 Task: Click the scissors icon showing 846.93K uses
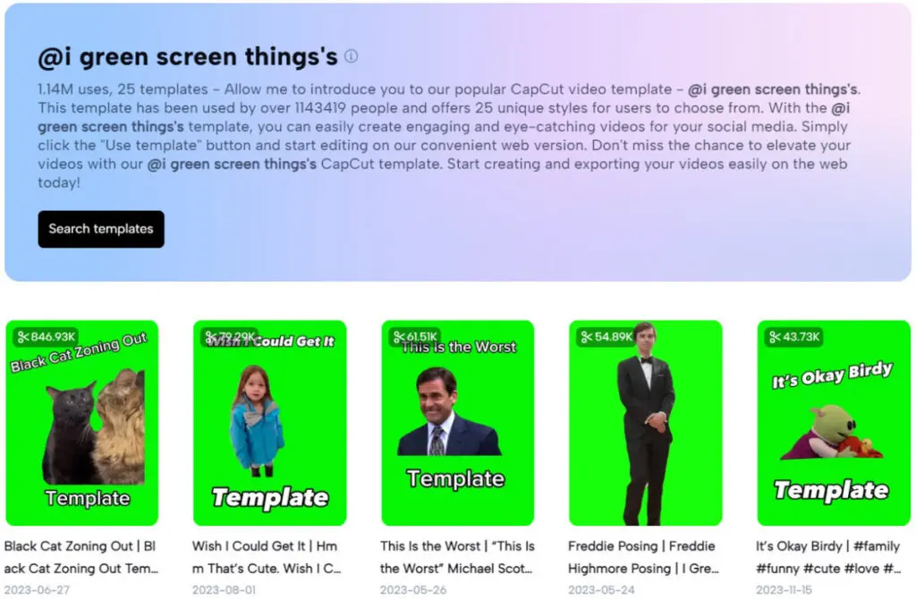coord(23,337)
